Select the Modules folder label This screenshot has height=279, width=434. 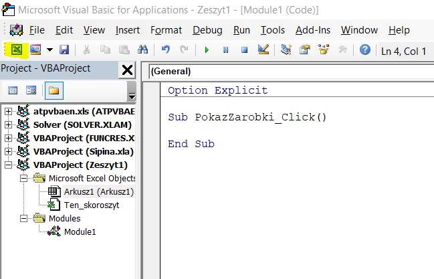[x=65, y=219]
